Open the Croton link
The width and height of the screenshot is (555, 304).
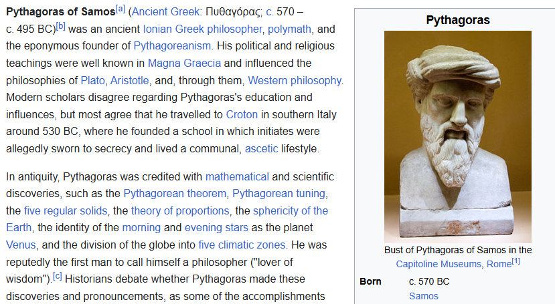click(242, 115)
